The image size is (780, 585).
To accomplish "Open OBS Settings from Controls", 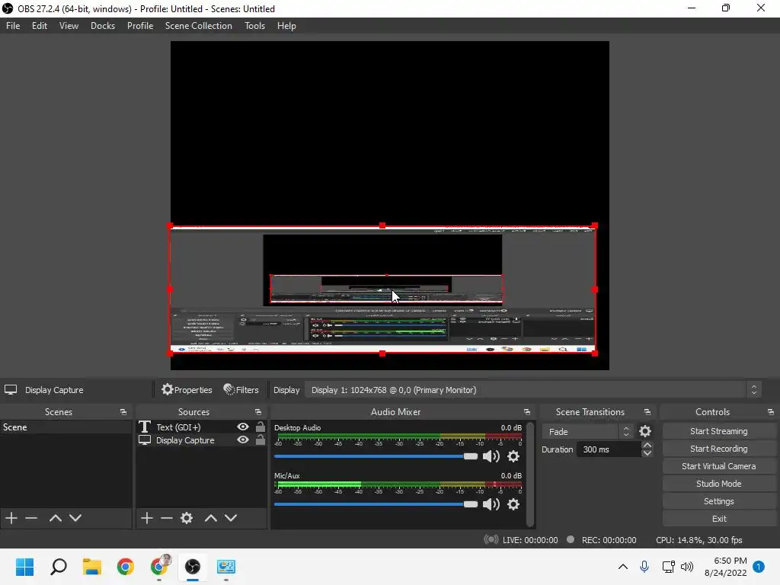I will 719,501.
